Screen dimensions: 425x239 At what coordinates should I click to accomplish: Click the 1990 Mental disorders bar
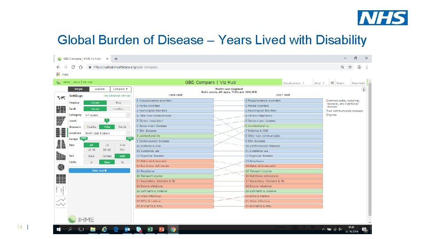point(174,106)
